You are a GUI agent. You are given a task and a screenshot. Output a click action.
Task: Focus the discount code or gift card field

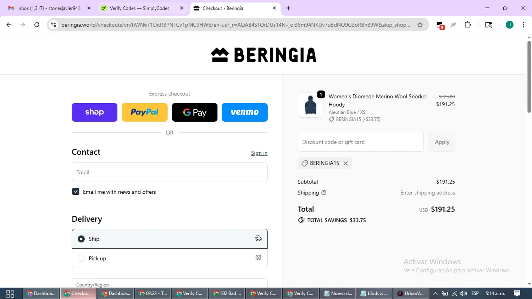point(361,142)
